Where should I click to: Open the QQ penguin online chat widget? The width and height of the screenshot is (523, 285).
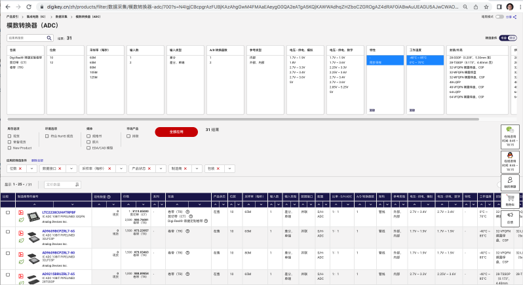coord(510,162)
